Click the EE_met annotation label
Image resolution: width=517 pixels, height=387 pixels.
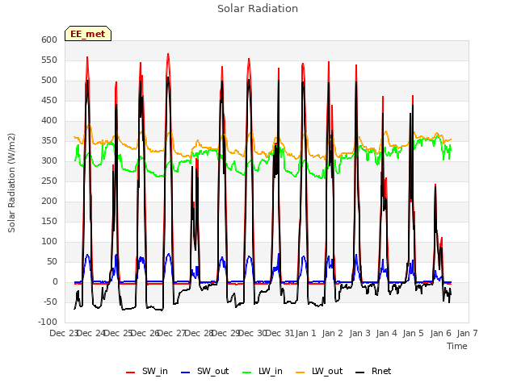pos(88,34)
